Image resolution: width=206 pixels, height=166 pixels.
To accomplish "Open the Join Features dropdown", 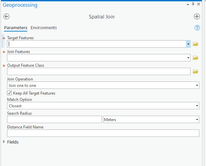I will (x=188, y=58).
